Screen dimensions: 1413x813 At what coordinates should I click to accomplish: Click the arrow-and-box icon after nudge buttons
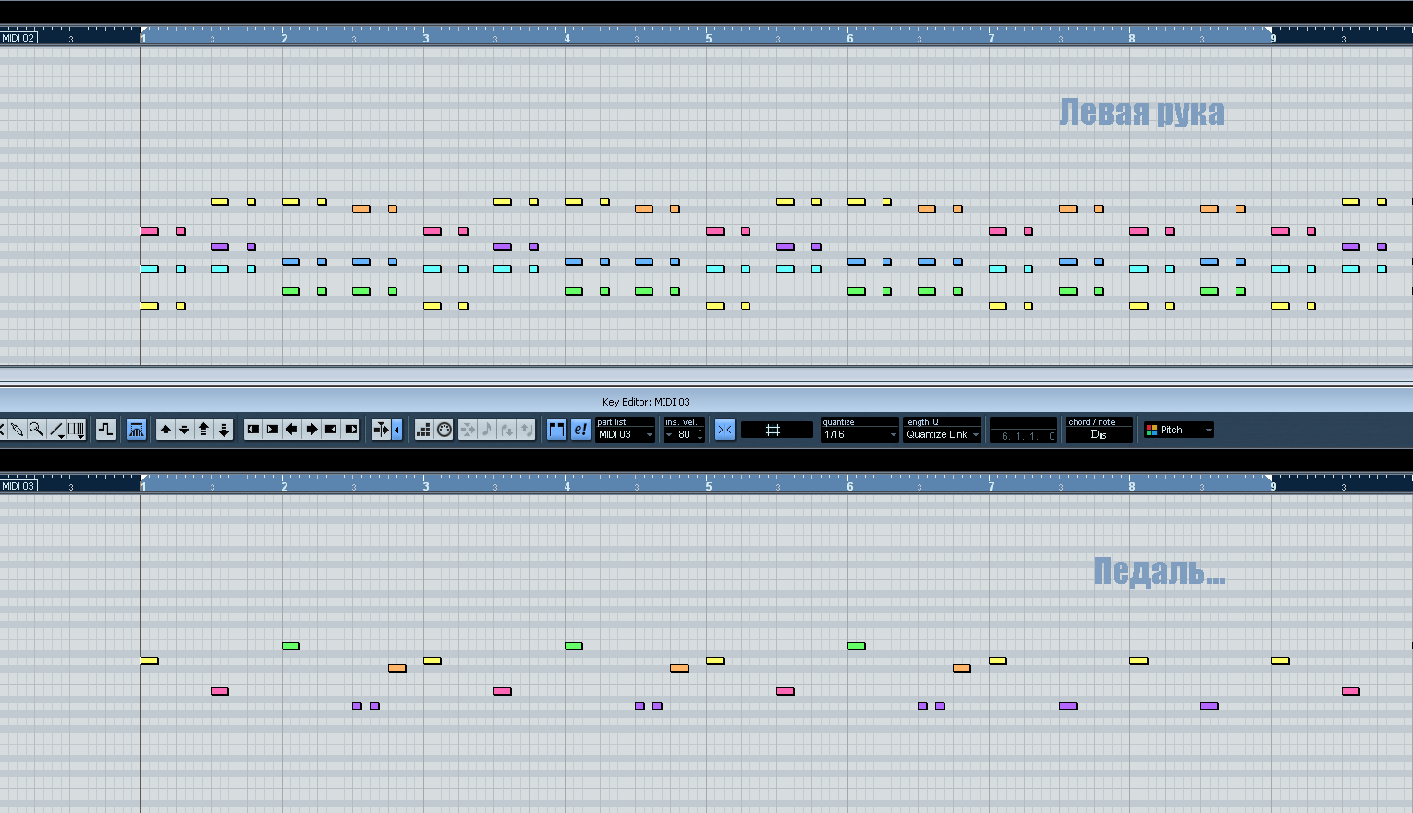pos(380,430)
